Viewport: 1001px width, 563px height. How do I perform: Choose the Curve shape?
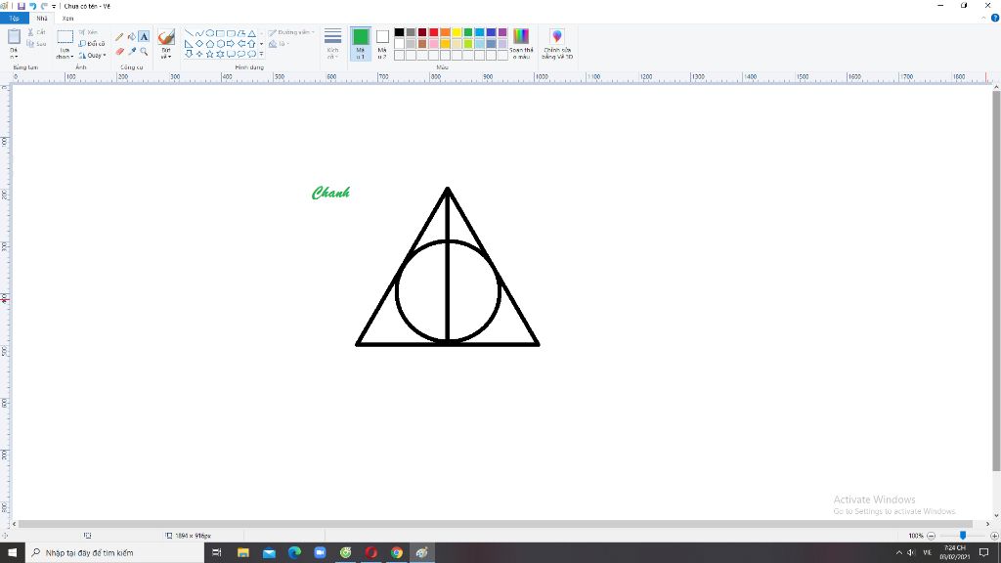tap(199, 33)
